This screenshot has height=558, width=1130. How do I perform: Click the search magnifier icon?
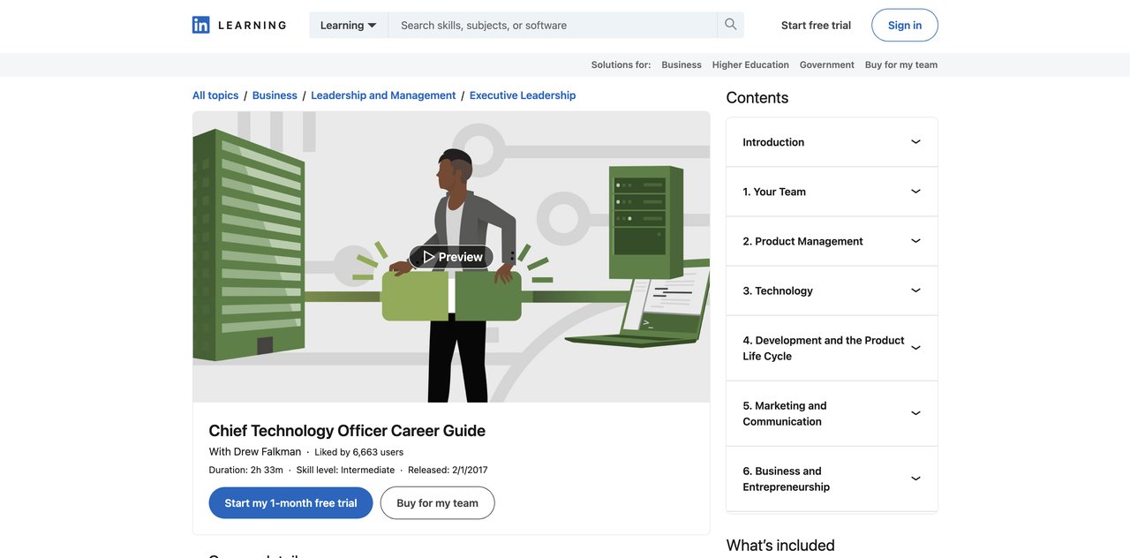730,25
